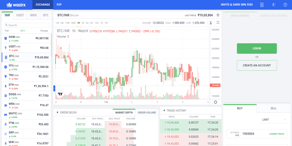
Task: Collapse the Trade History section
Action: click(164, 111)
